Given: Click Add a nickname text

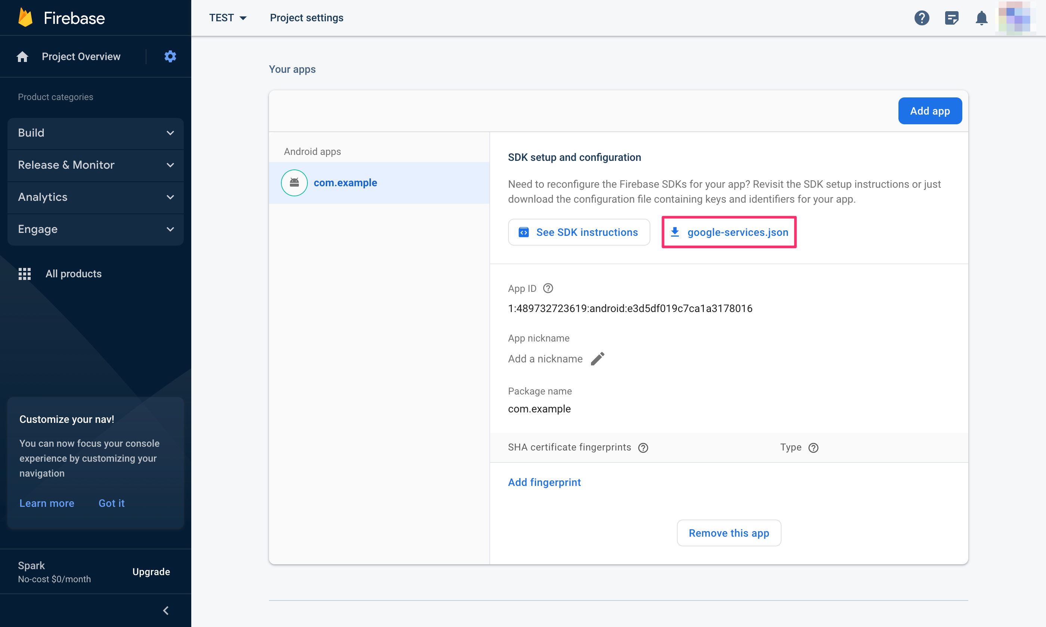Looking at the screenshot, I should pos(545,359).
